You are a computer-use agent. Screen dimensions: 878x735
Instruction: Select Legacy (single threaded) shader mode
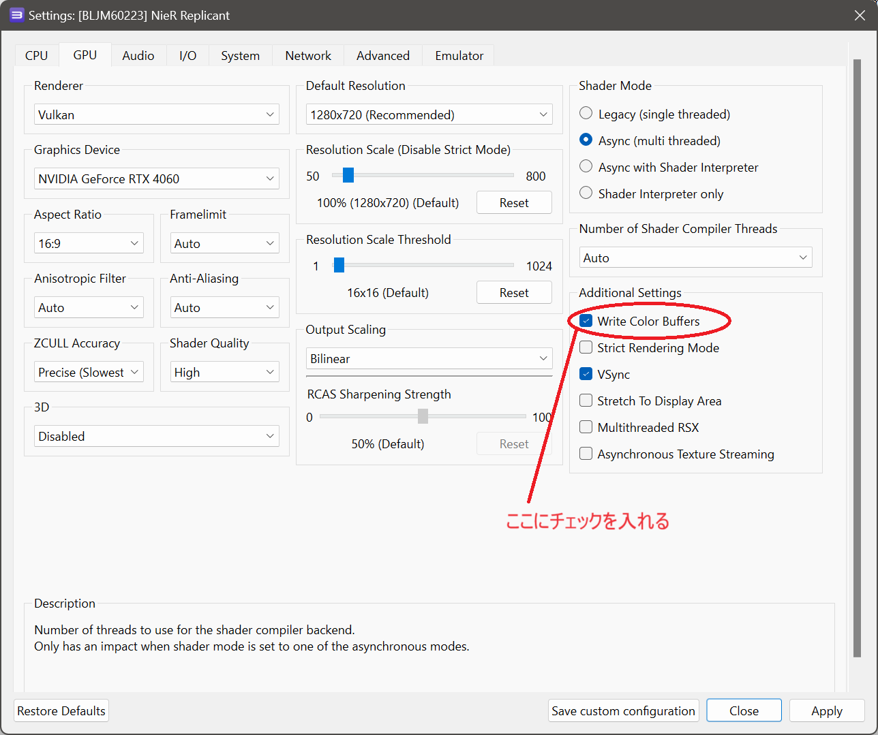(x=654, y=114)
